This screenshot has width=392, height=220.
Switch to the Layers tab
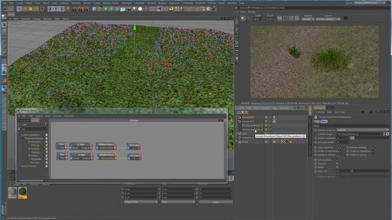(330, 108)
